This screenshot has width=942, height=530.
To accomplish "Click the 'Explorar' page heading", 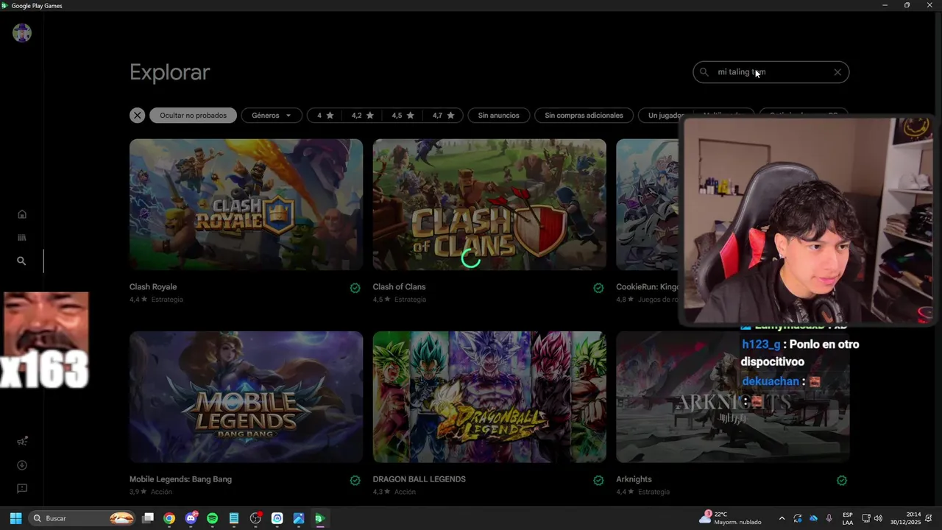I will (169, 72).
